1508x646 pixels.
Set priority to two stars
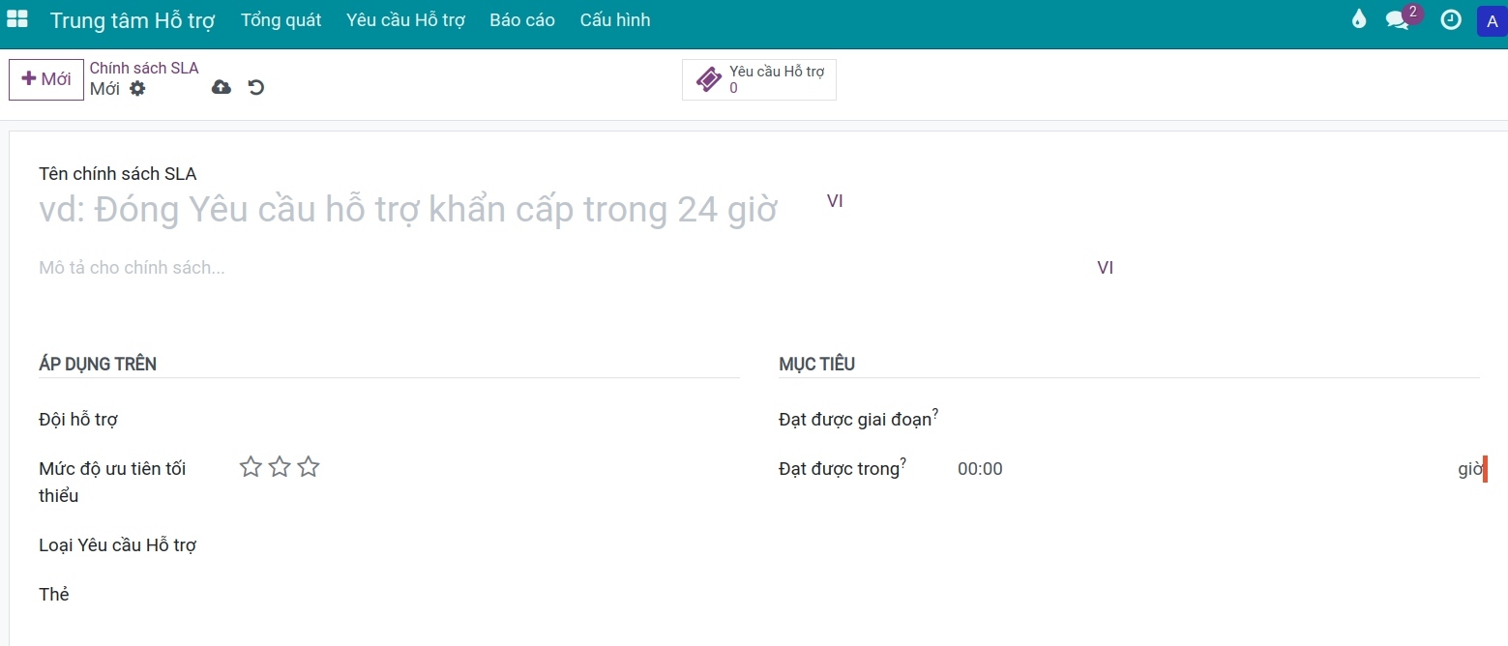(280, 467)
